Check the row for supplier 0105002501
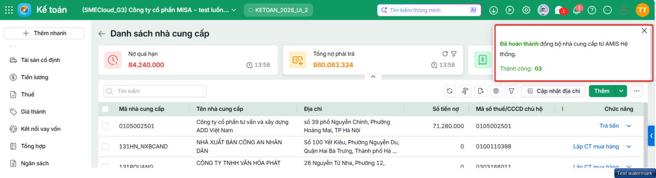 tap(105, 126)
